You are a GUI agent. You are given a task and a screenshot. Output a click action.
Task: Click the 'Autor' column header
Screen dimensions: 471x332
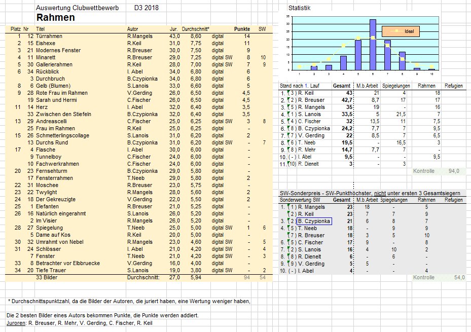(132, 29)
